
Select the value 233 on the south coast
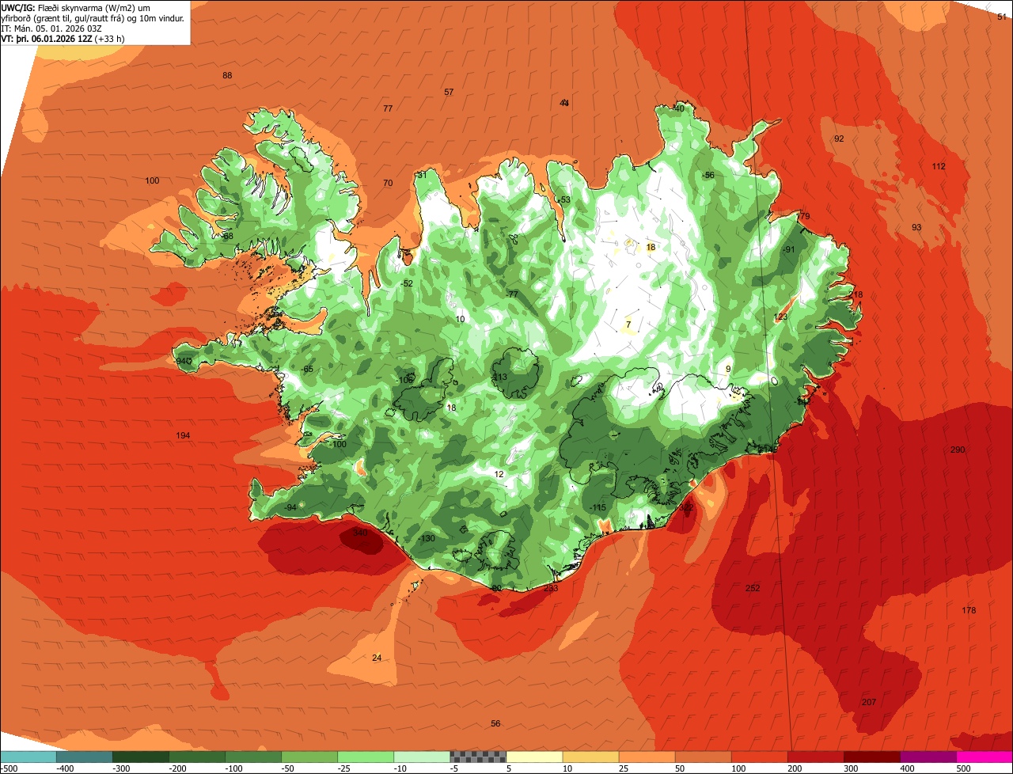[x=551, y=588]
